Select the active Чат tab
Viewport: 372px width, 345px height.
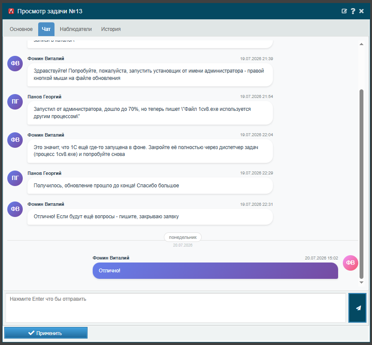(x=46, y=29)
